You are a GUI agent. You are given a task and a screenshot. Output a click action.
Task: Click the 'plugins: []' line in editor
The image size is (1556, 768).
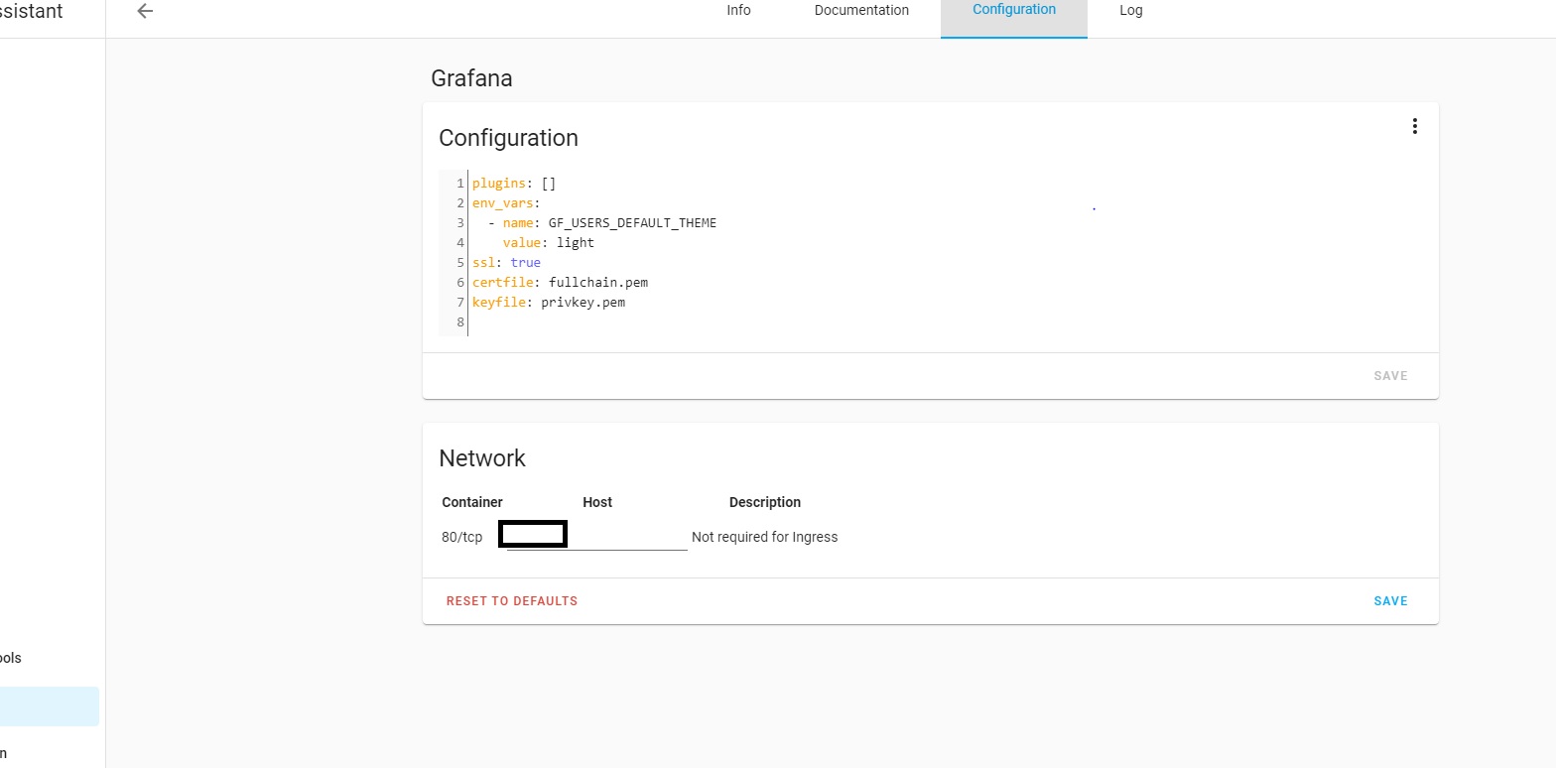(x=514, y=184)
